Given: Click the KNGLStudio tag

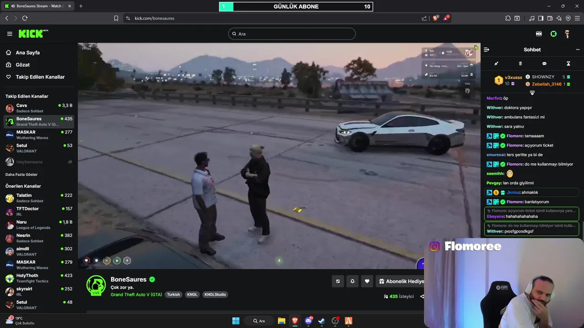Looking at the screenshot, I should [x=215, y=295].
